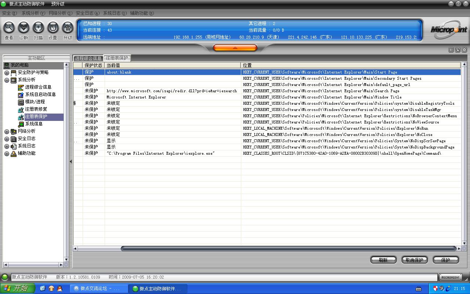Click the 安全防护与策略 folder icon
470x294 pixels.
(x=14, y=73)
